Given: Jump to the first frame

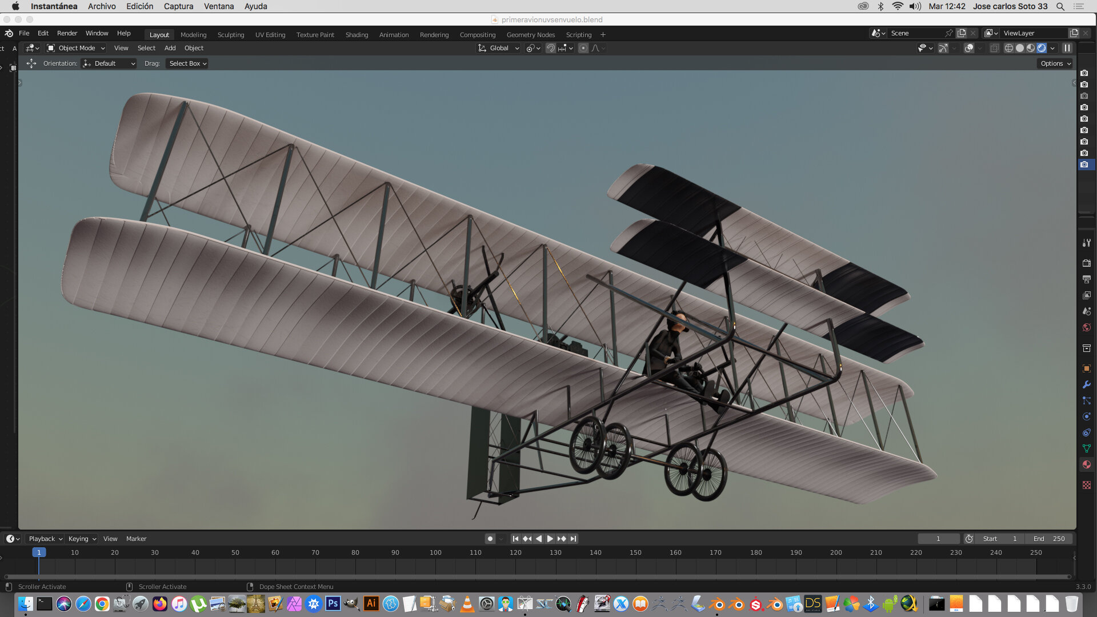Looking at the screenshot, I should [x=515, y=539].
